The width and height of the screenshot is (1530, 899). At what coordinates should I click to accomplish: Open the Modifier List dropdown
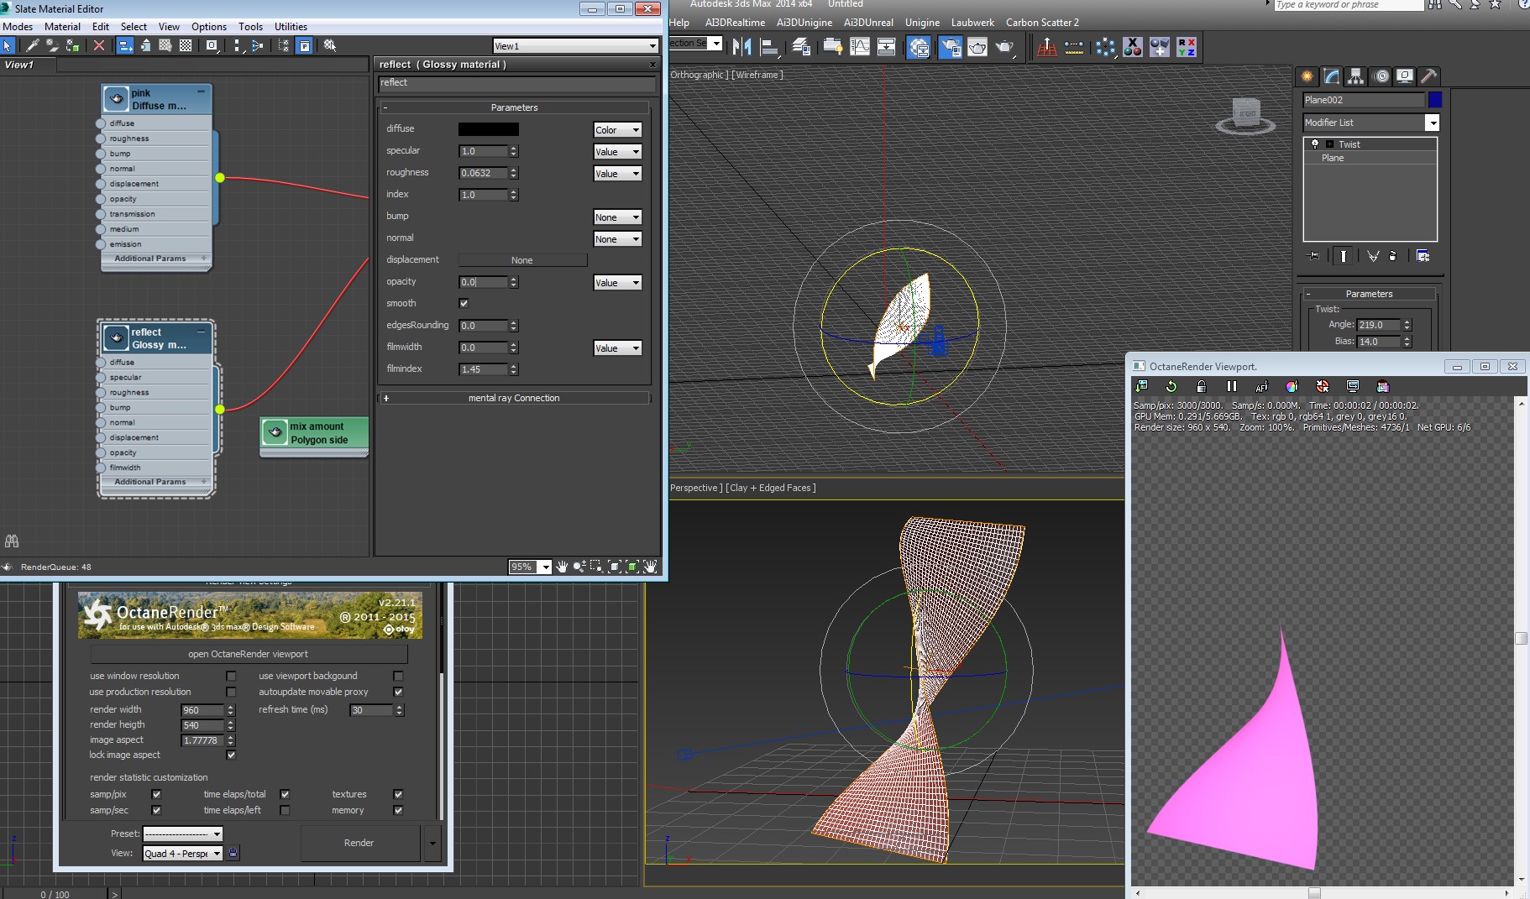[1370, 123]
